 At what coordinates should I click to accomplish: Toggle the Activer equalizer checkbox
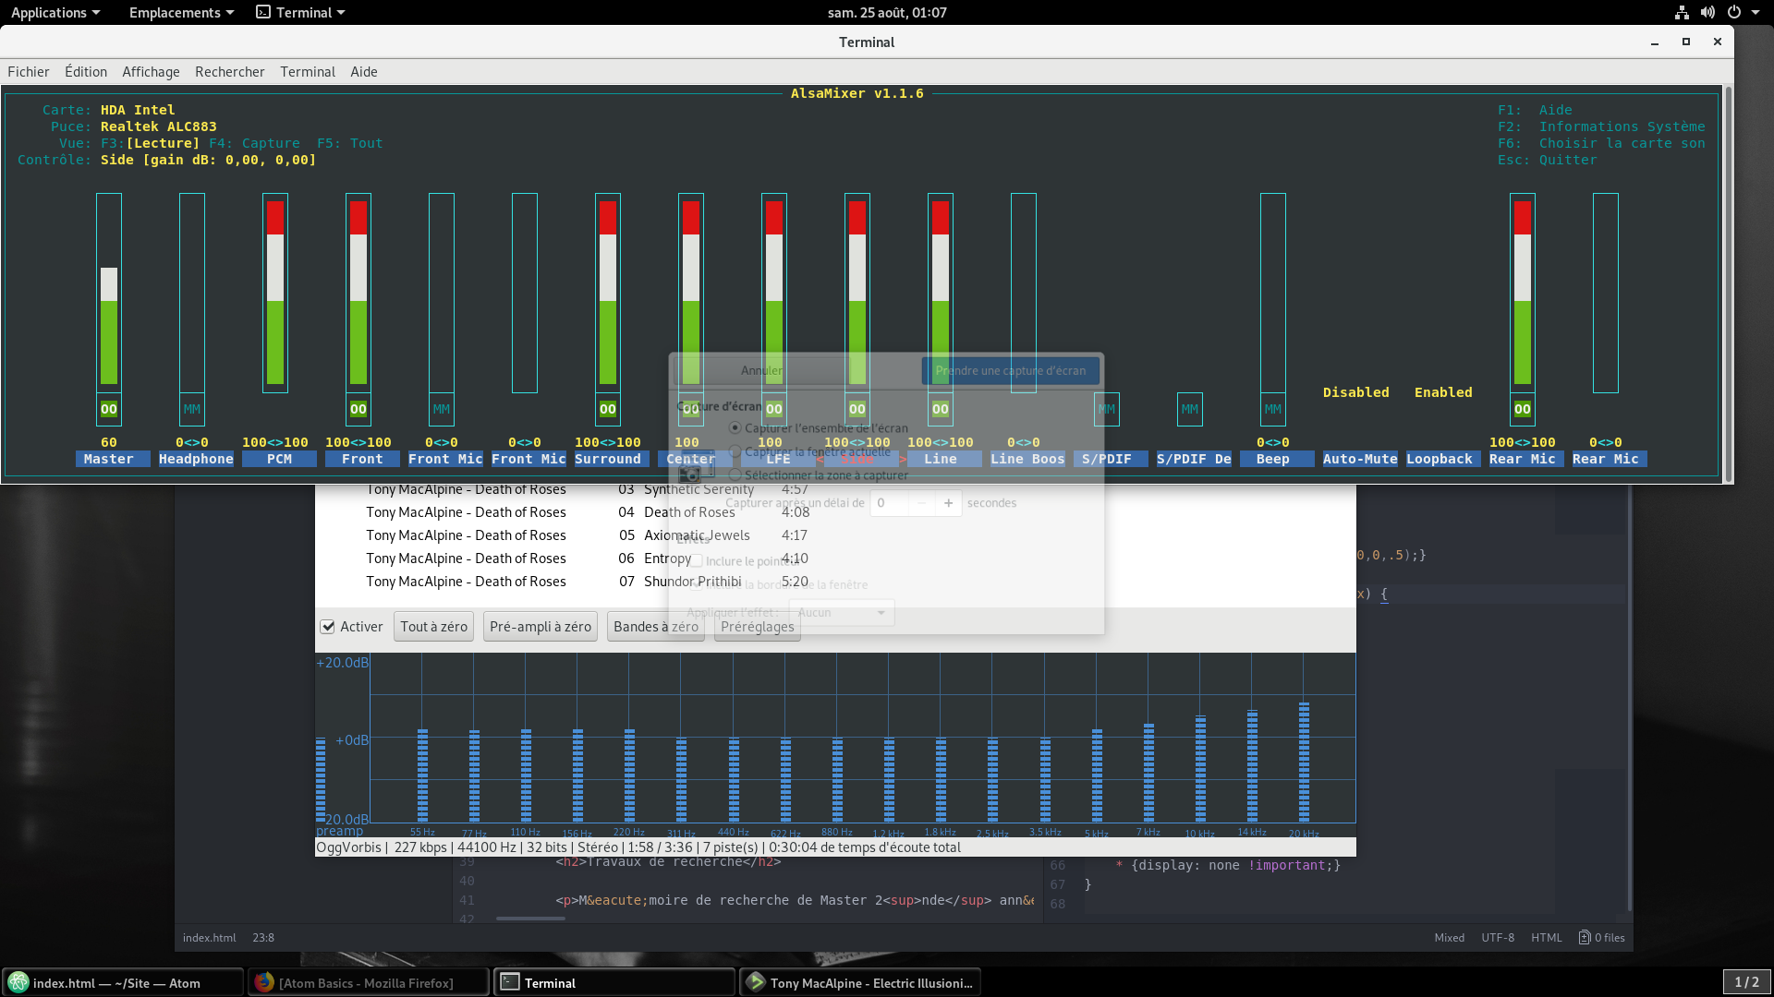click(x=327, y=627)
